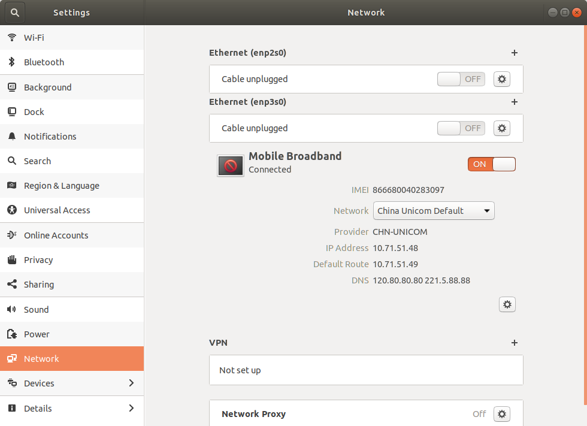Add a new VPN connection
The width and height of the screenshot is (587, 426).
pyautogui.click(x=515, y=343)
